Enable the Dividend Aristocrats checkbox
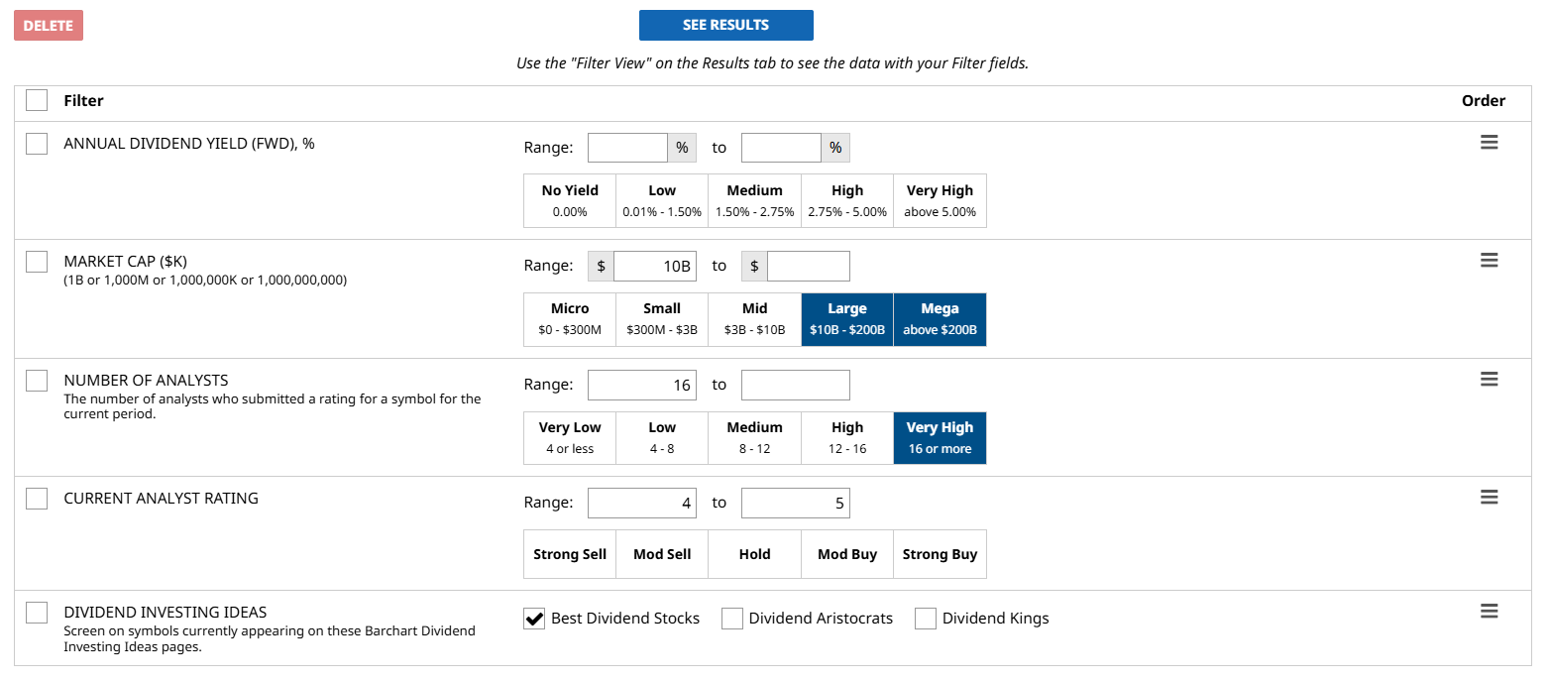 [x=732, y=619]
